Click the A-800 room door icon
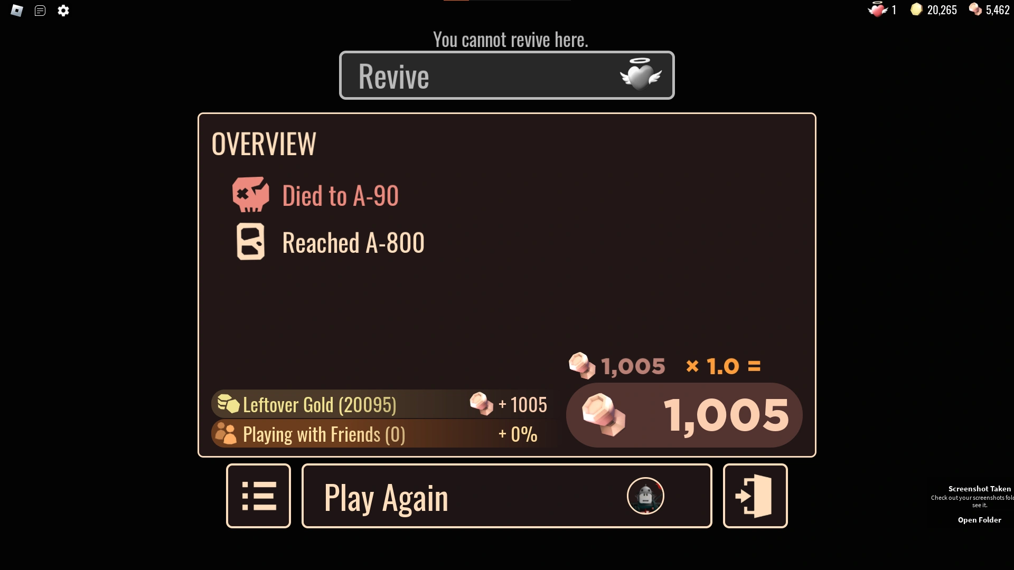This screenshot has width=1014, height=570. coord(251,242)
